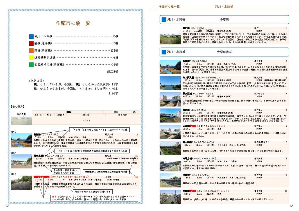Open the sample photo labelled (例3)

coord(21,183)
